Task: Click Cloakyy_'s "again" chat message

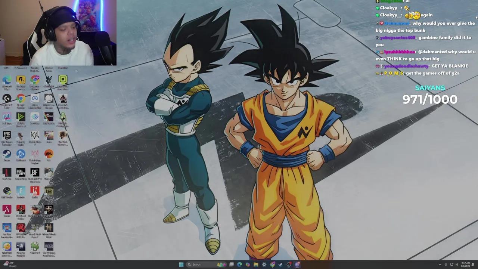Action: pyautogui.click(x=404, y=15)
